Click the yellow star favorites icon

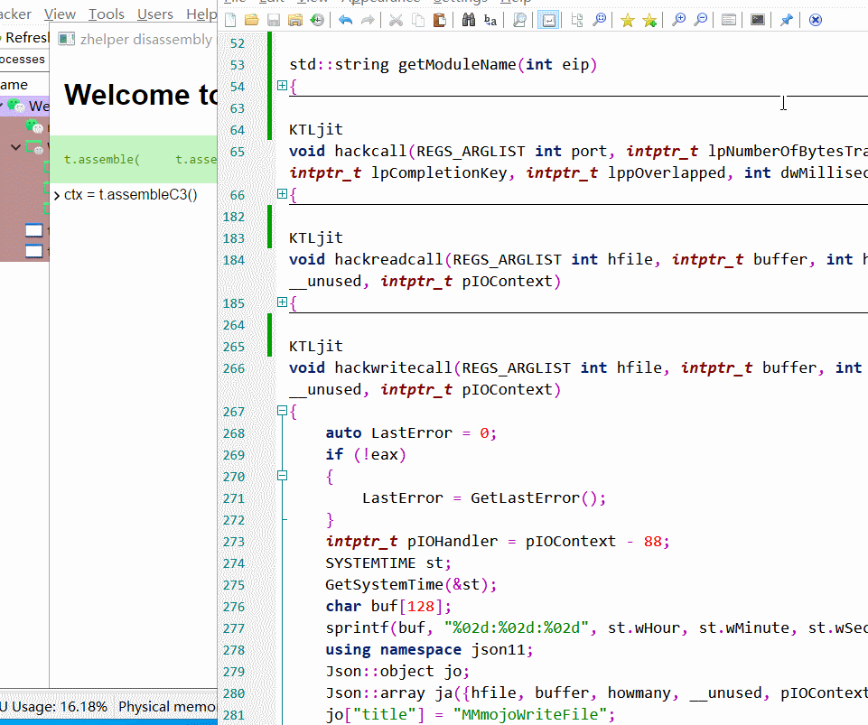[627, 21]
